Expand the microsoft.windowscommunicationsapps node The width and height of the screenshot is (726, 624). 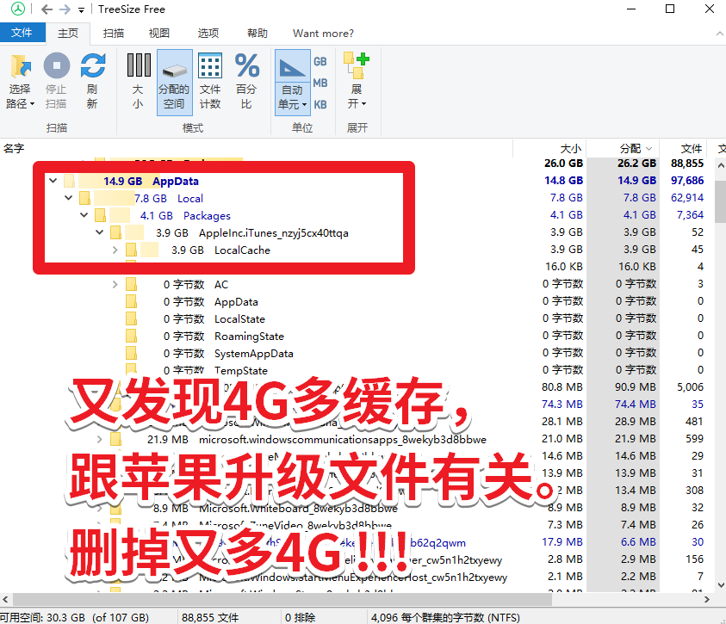100,439
